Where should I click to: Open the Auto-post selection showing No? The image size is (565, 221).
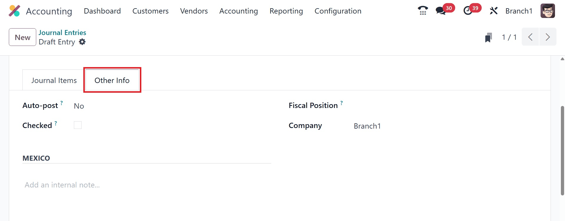click(x=79, y=106)
